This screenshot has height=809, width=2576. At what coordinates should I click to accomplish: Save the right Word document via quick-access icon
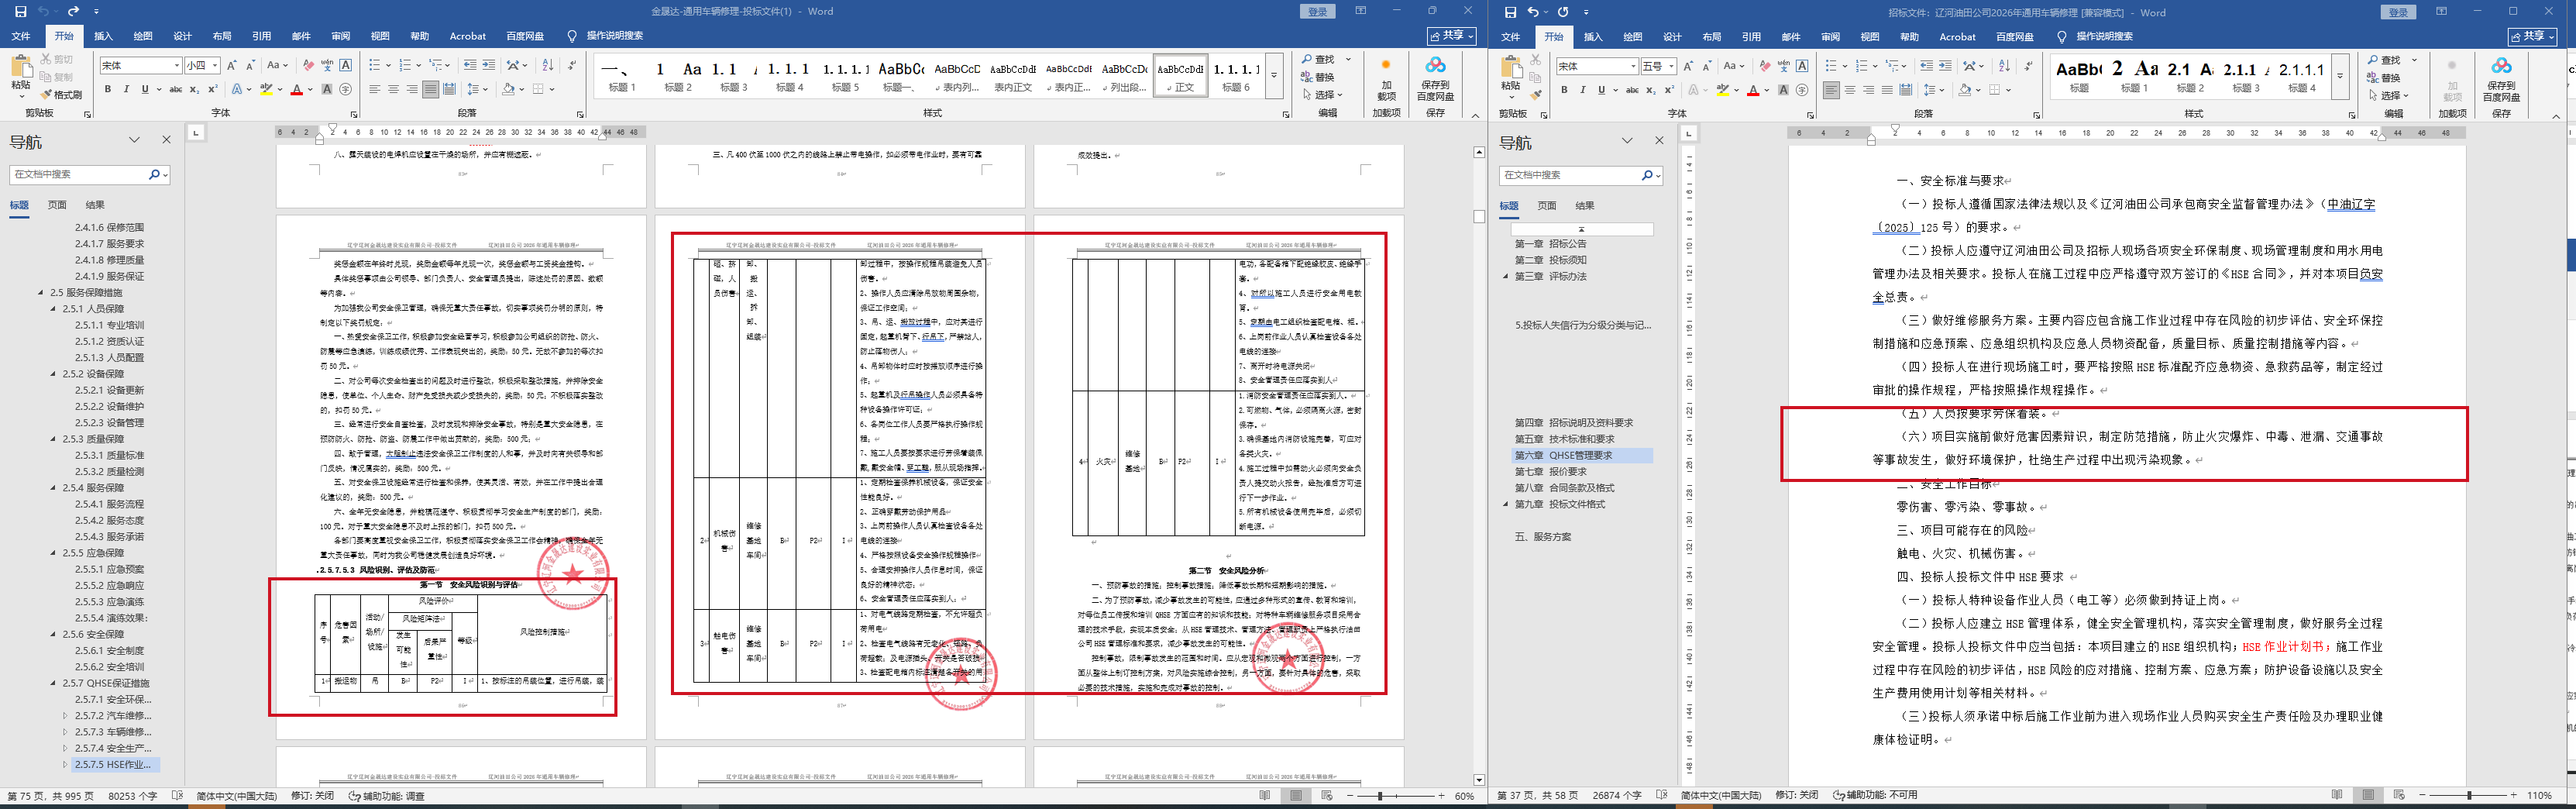tap(1510, 12)
